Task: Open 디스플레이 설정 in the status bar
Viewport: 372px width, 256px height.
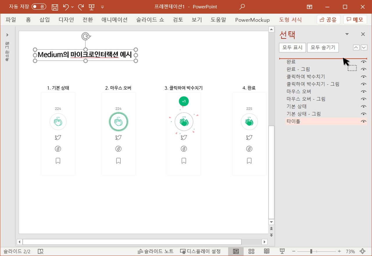Action: point(201,251)
